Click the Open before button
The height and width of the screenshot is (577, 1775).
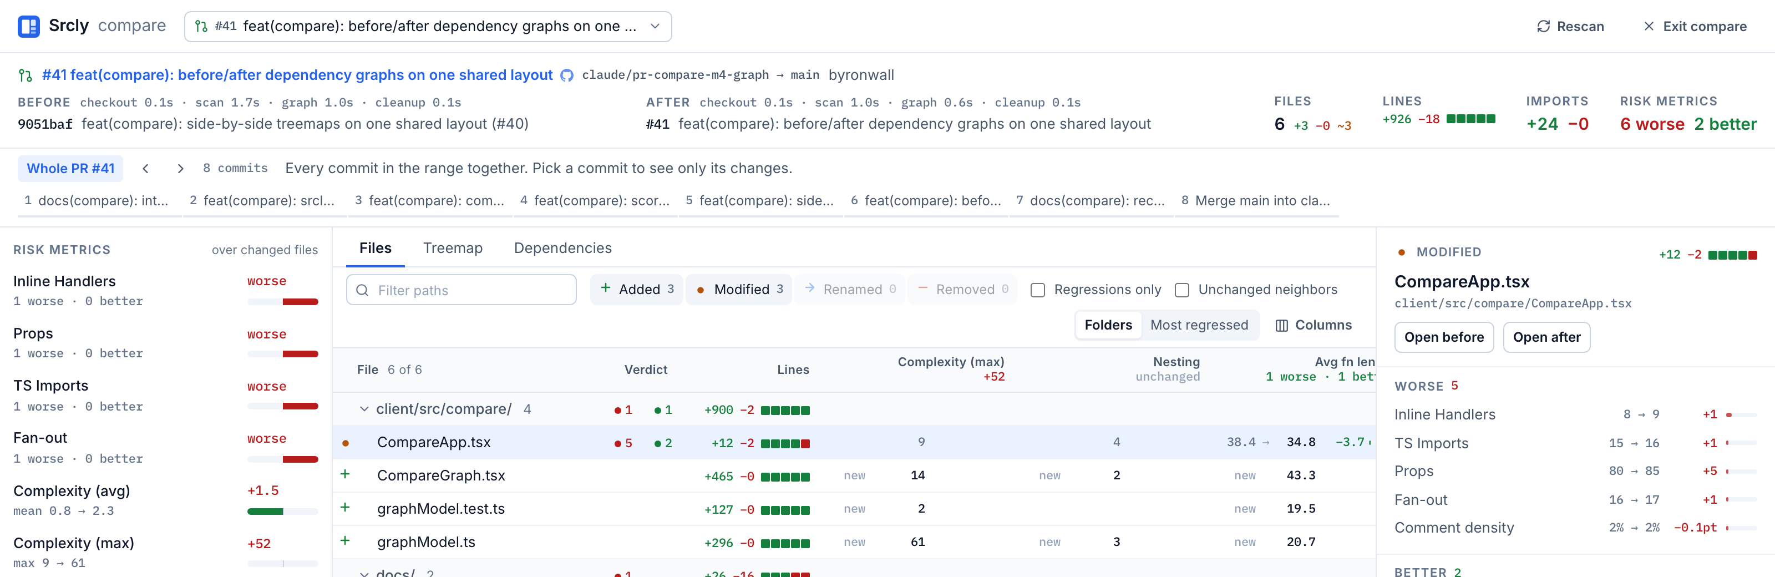pos(1443,337)
